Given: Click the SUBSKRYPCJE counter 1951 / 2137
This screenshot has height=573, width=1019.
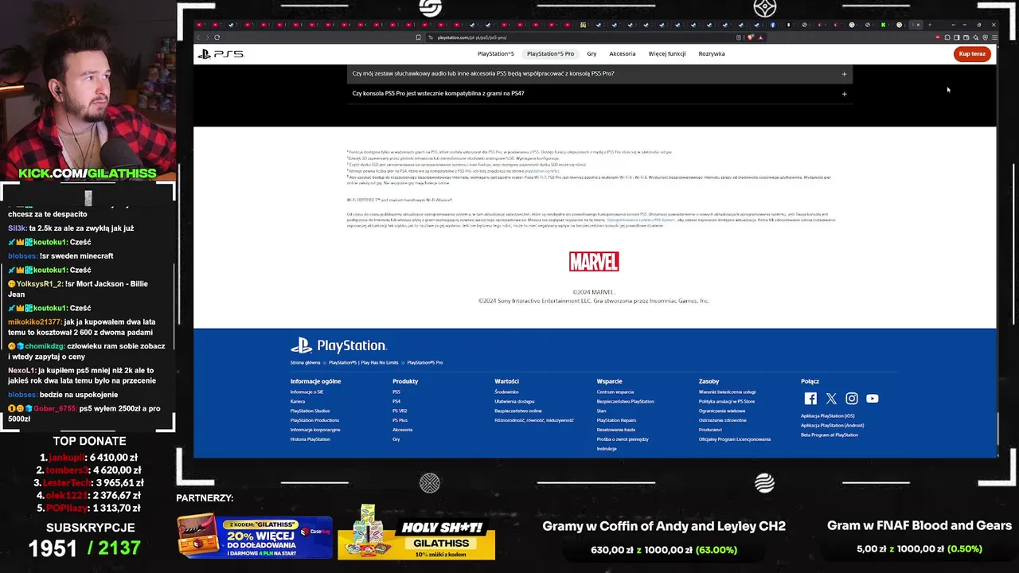Looking at the screenshot, I should pyautogui.click(x=84, y=548).
